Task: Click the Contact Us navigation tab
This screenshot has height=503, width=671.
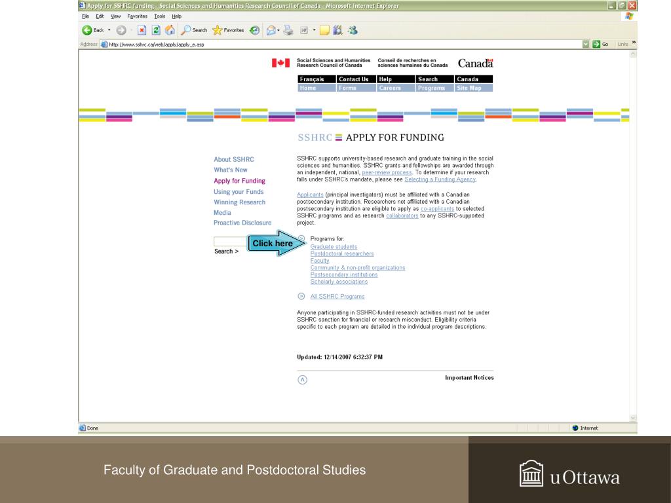Action: [x=356, y=79]
